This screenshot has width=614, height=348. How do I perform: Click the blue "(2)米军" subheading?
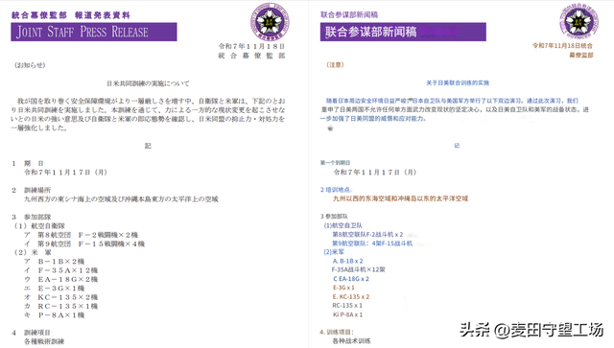(x=334, y=252)
